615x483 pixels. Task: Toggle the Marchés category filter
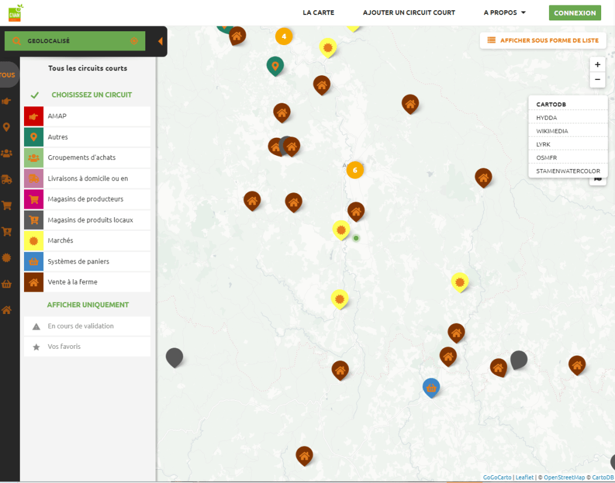87,241
